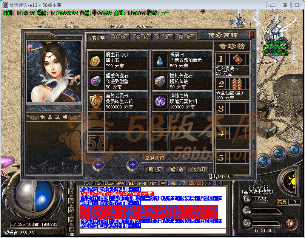This screenshot has width=305, height=238.
Task: Toggle the sound-wave chat channel icon
Action: (71, 192)
